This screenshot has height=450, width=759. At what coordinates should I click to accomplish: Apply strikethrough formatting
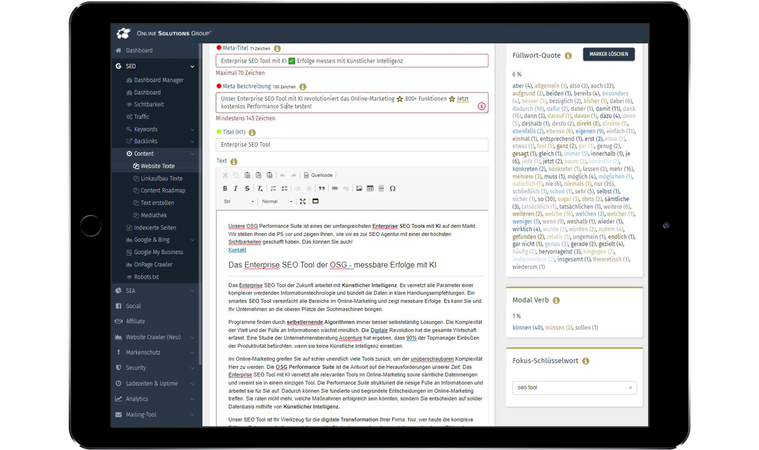pyautogui.click(x=247, y=189)
